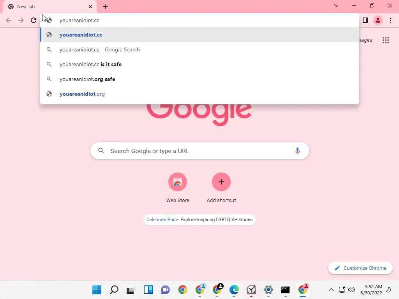The image size is (399, 299).
Task: Show hidden system tray icons
Action: [x=331, y=290]
